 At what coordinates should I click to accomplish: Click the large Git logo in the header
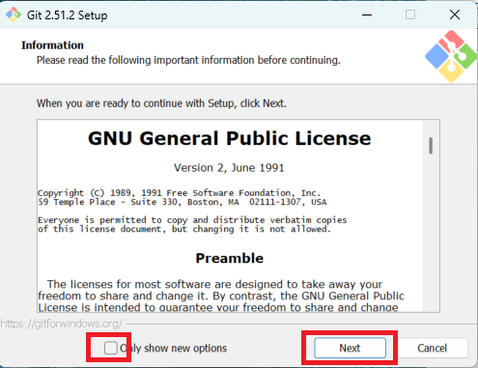pos(451,56)
